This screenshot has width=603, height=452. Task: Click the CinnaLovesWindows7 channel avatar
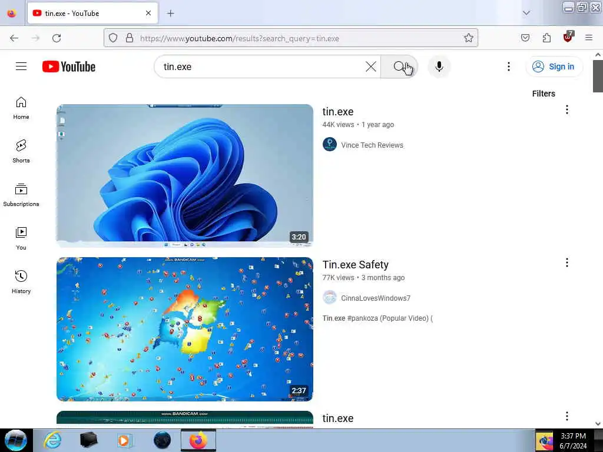(330, 297)
